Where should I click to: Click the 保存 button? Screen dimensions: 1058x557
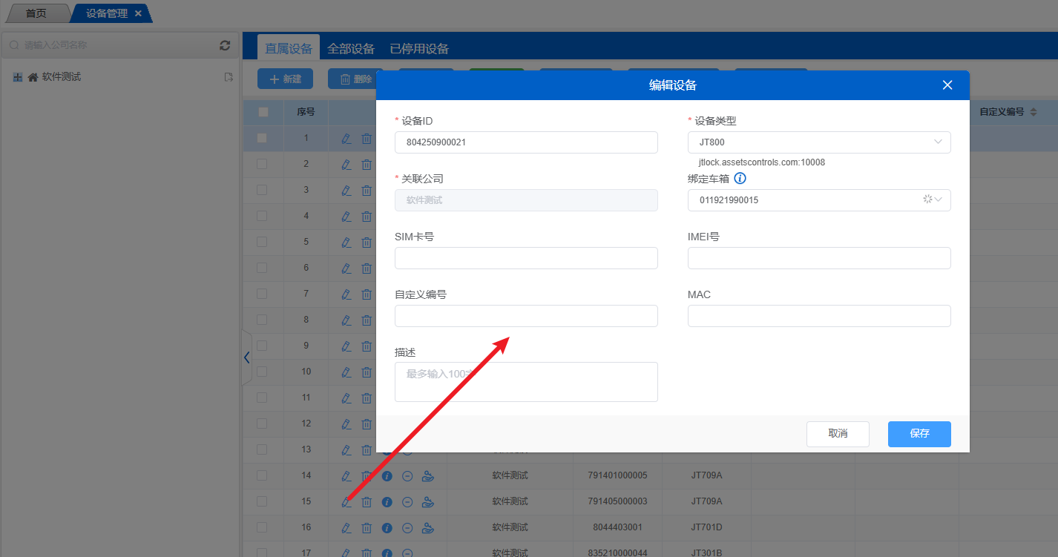919,434
